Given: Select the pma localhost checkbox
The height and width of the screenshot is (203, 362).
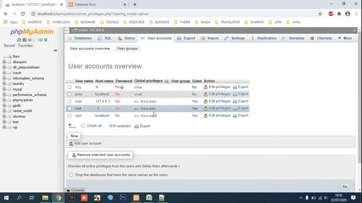Looking at the screenshot, I should (70, 94).
